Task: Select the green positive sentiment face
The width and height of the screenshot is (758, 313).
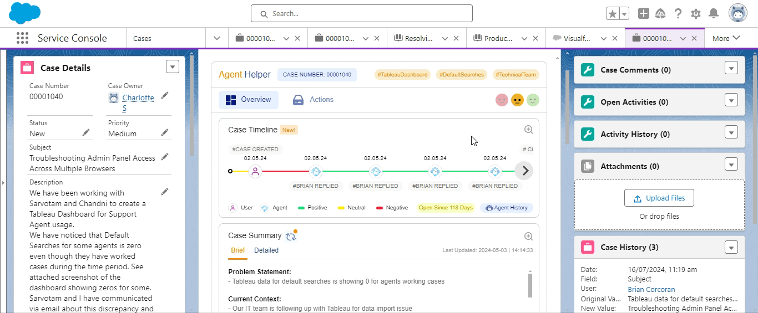Action: [533, 100]
